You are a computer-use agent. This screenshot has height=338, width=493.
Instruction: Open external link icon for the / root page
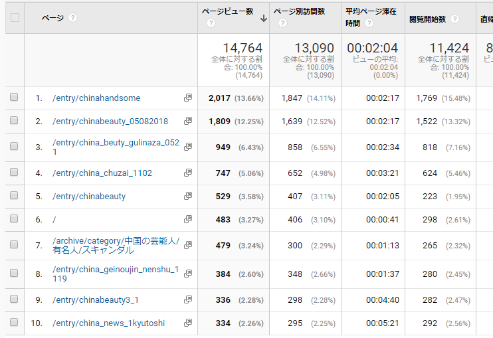pos(188,219)
